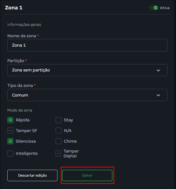Click the Modo da zona section label

pyautogui.click(x=20, y=110)
